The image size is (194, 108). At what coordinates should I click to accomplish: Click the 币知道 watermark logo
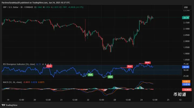(x=179, y=94)
